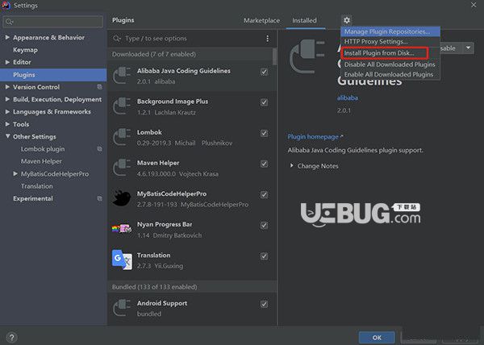This screenshot has height=345, width=484.
Task: Toggle the Android Support plugin checkbox
Action: [x=264, y=304]
